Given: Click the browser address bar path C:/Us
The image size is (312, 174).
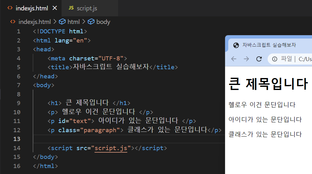Looking at the screenshot, I should coord(305,59).
